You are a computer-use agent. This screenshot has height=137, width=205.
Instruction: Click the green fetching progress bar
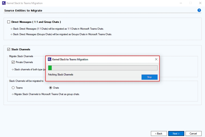tap(102, 68)
